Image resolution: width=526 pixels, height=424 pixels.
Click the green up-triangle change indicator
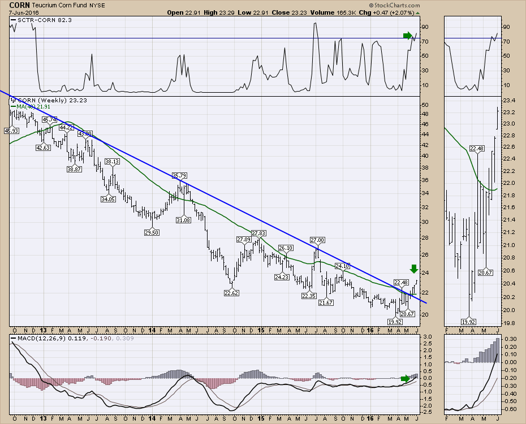[417, 13]
